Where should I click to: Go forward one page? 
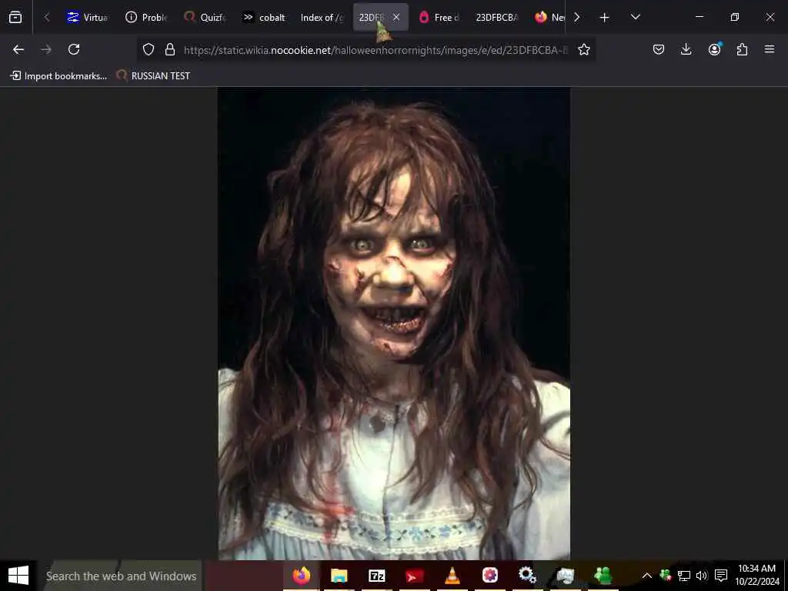[x=46, y=49]
